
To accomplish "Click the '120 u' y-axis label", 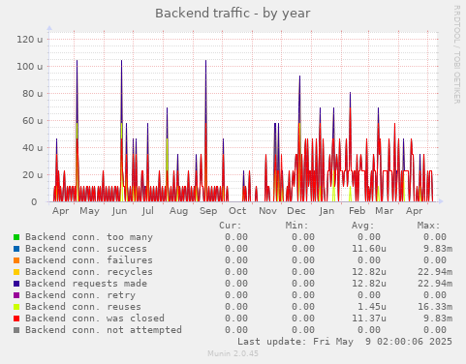I will point(30,40).
